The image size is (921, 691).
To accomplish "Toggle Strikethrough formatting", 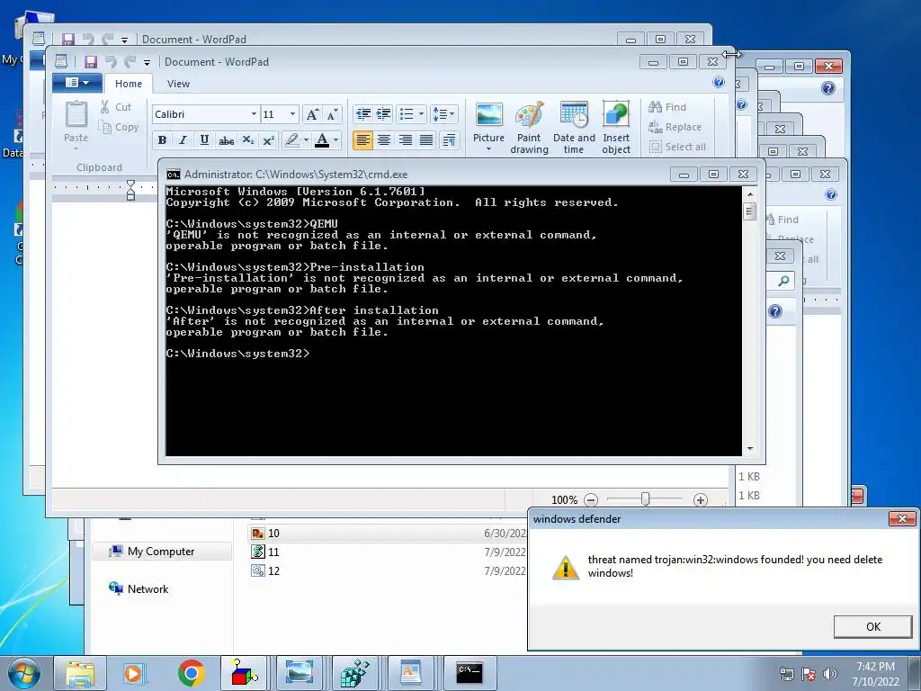I will [x=226, y=139].
